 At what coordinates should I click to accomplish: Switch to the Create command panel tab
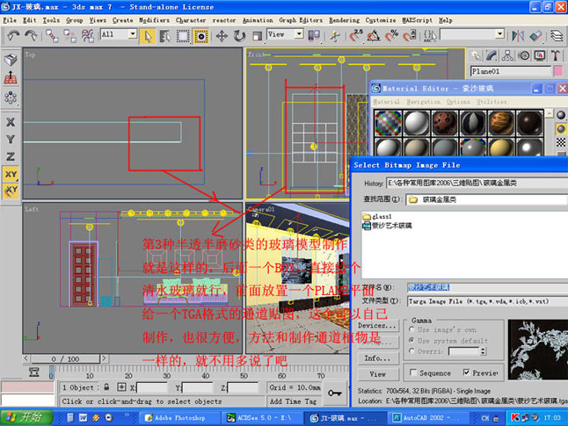tap(476, 55)
